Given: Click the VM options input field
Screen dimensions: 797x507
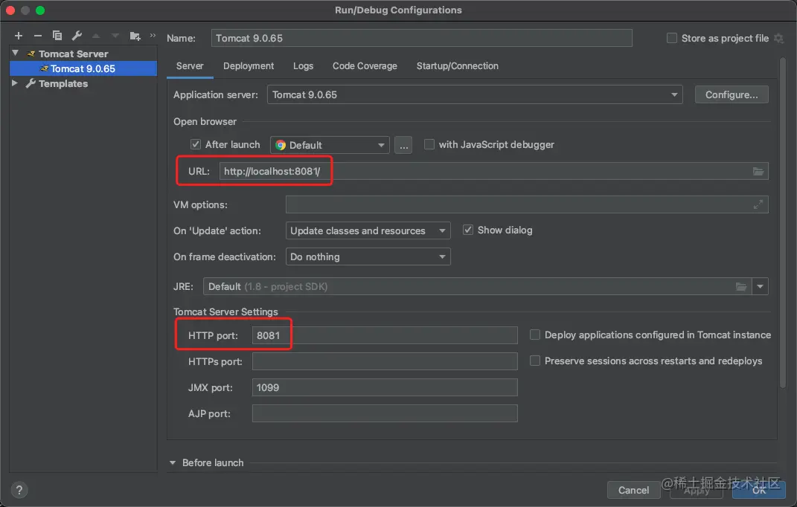Looking at the screenshot, I should click(x=527, y=204).
